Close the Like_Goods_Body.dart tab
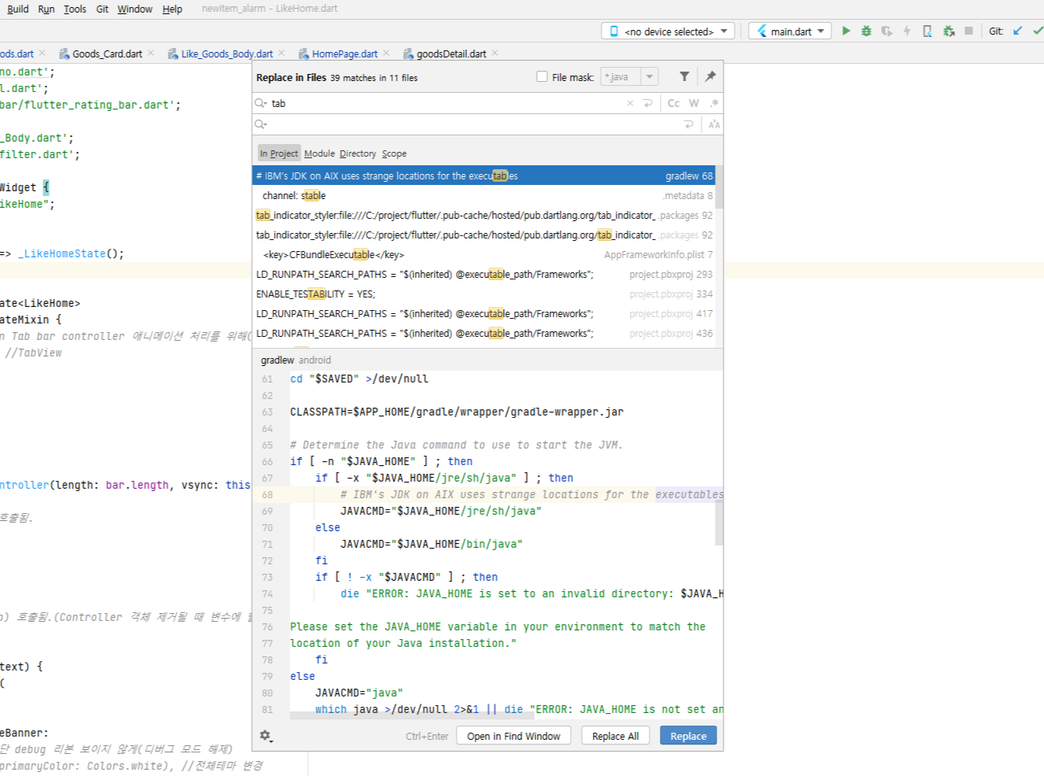The height and width of the screenshot is (776, 1044). pos(282,53)
